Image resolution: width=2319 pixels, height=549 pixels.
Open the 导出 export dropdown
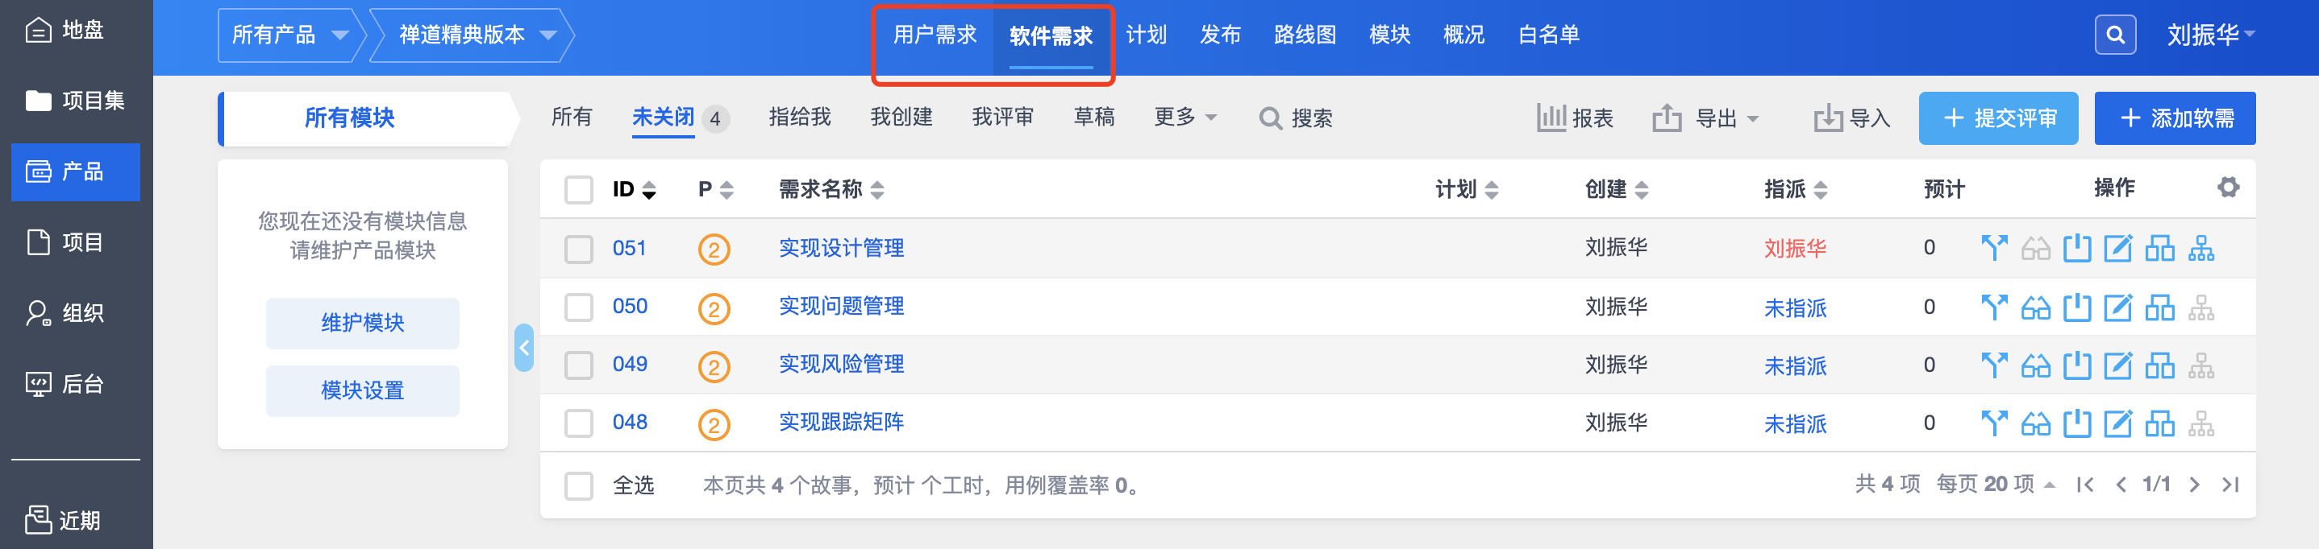1706,118
